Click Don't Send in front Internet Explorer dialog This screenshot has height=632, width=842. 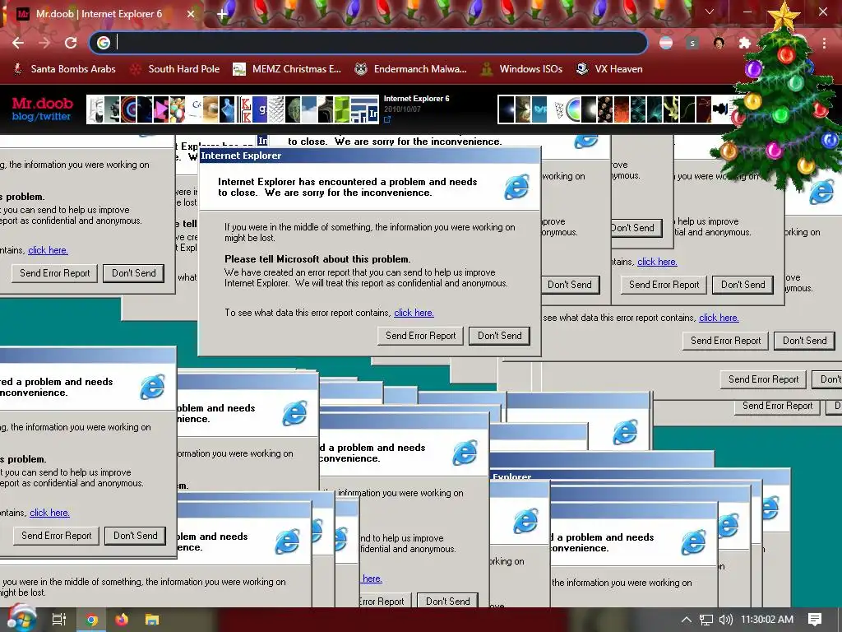pos(499,336)
